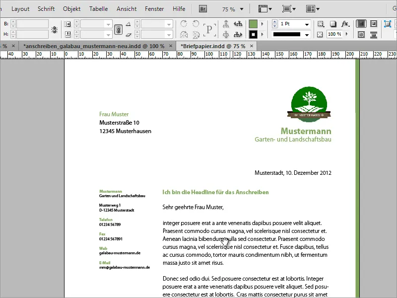Viewport: 397px width, 298px height.
Task: Click the shear angle icon
Action: pyautogui.click(x=129, y=34)
